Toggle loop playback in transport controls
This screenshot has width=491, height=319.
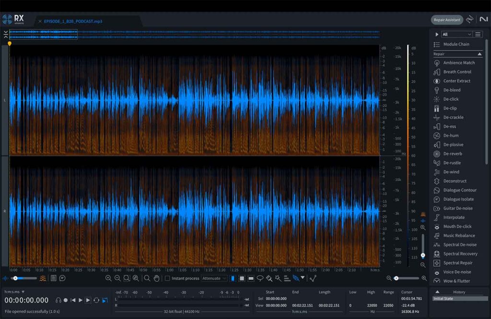pyautogui.click(x=96, y=300)
